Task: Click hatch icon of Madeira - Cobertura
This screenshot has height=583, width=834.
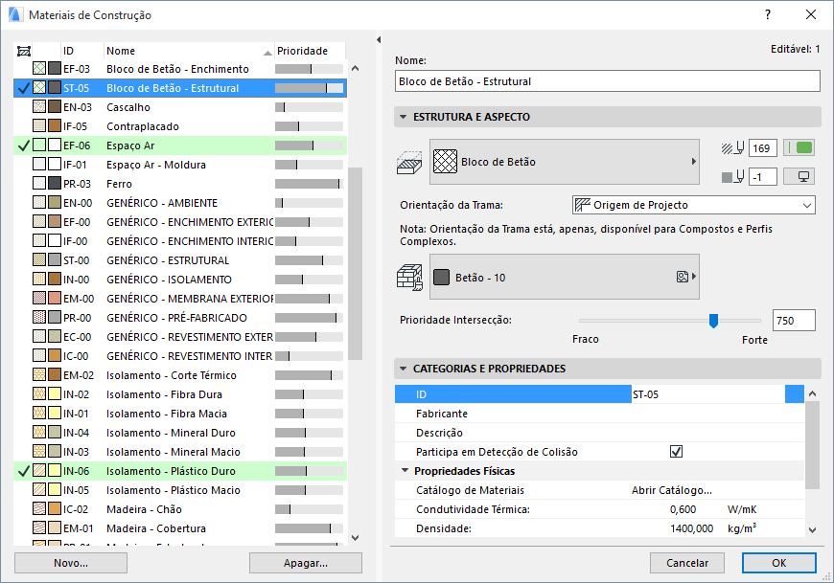Action: 39,527
